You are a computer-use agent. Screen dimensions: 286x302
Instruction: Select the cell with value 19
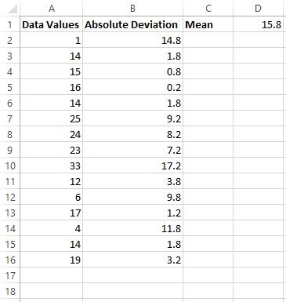(52, 260)
